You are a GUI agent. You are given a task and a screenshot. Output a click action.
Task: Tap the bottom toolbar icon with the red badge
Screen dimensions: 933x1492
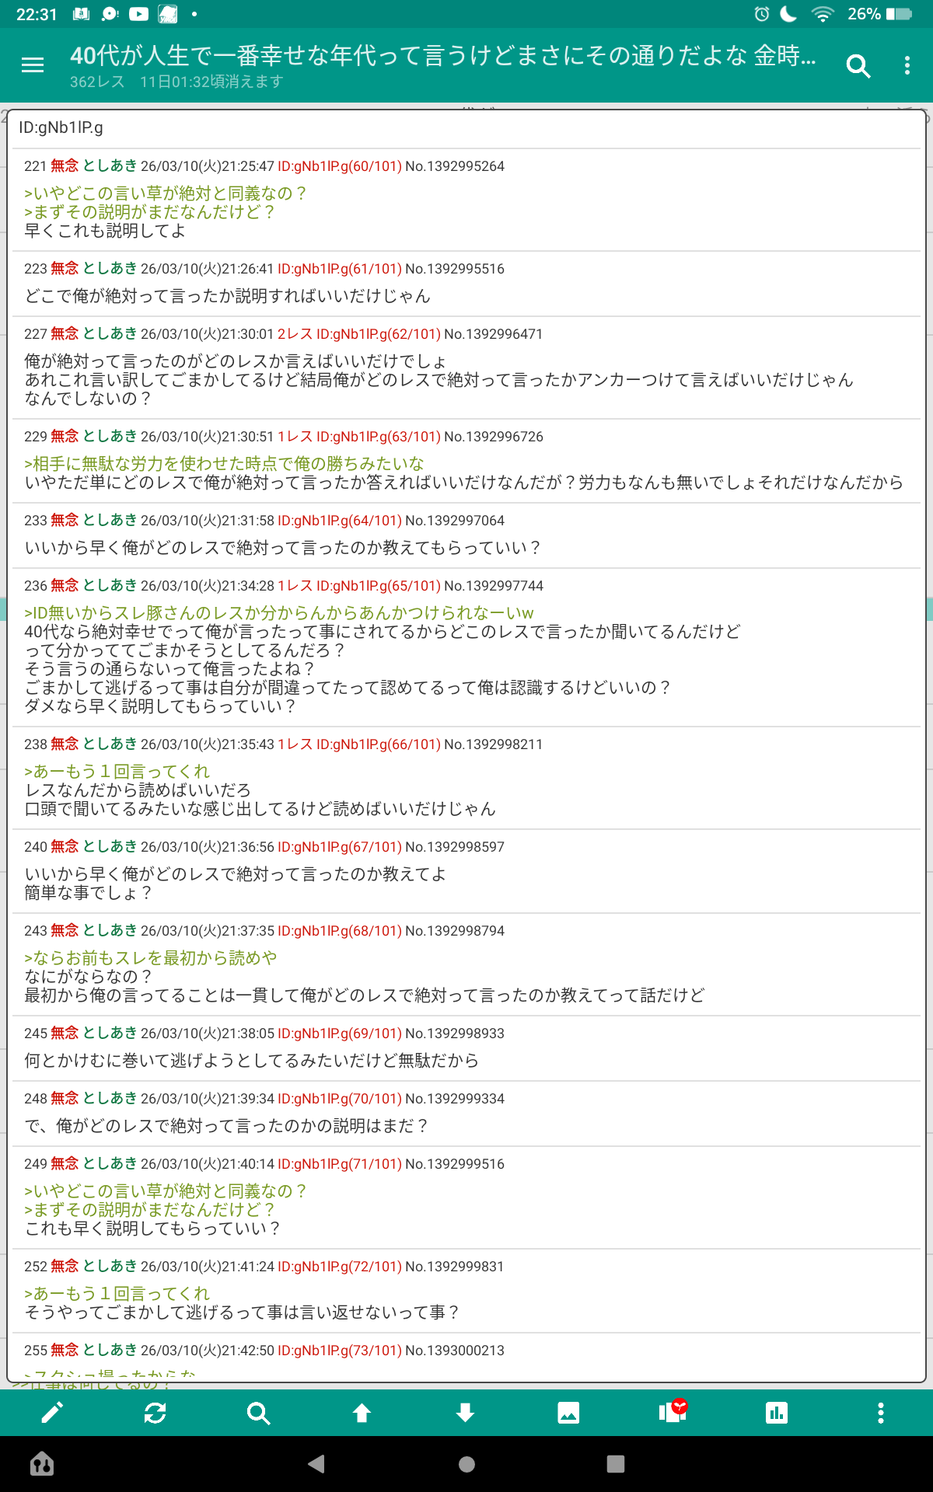point(673,1411)
